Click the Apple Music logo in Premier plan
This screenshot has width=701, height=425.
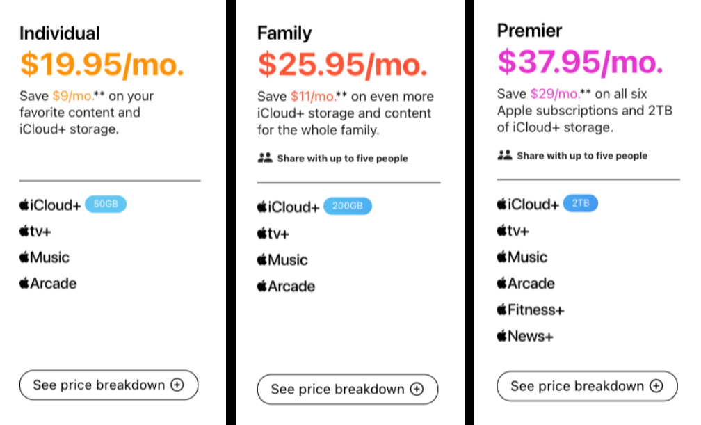click(522, 257)
